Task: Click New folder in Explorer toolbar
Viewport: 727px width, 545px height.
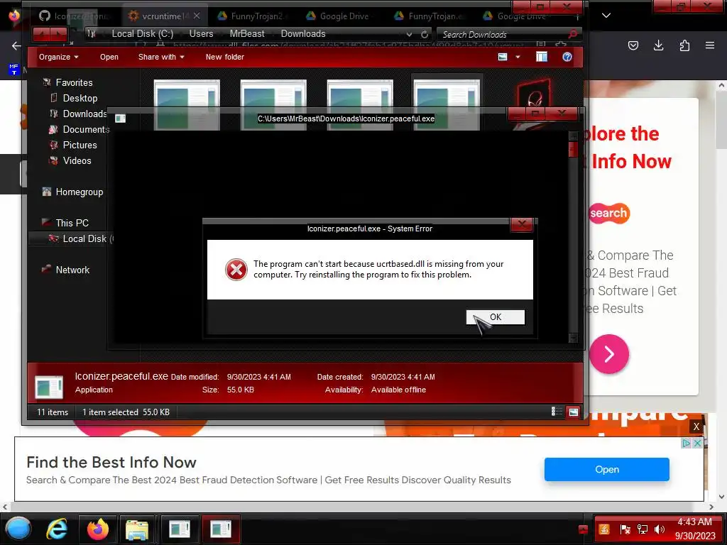Action: click(x=224, y=57)
